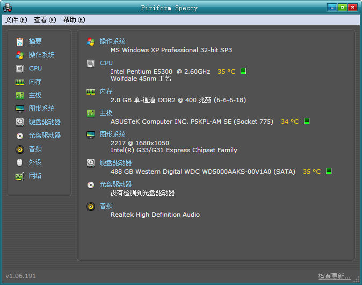Click the Piriform Speccy title bar icon
This screenshot has width=362, height=285.
(x=8, y=8)
